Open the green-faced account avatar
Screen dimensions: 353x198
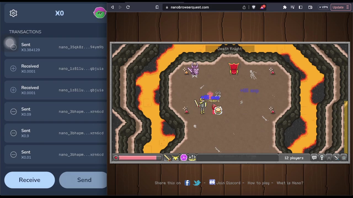pyautogui.click(x=100, y=13)
